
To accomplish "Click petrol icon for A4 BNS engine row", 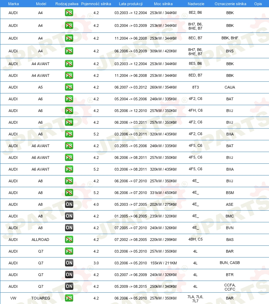I will pyautogui.click(x=69, y=51).
